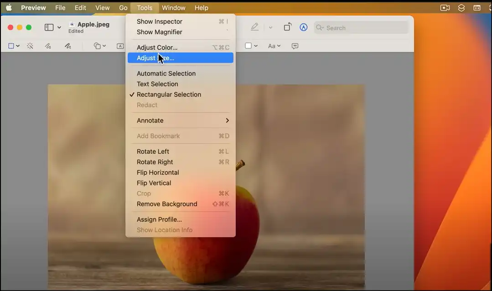
Task: Select the Instant Alpha wand tool
Action: [30, 46]
